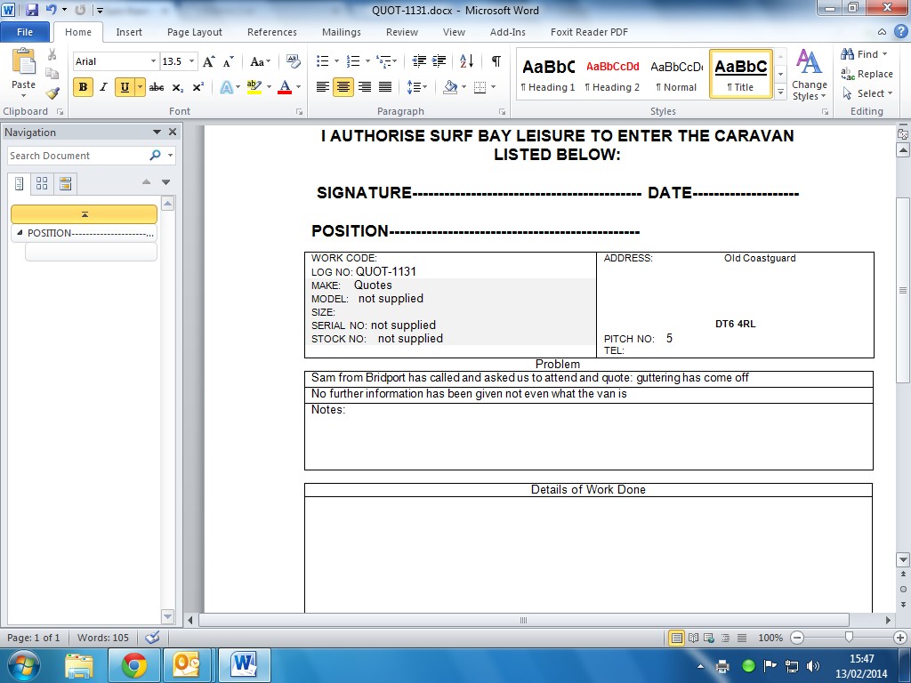This screenshot has height=683, width=911.
Task: Browse headings in Navigation pane
Action: pyautogui.click(x=20, y=183)
